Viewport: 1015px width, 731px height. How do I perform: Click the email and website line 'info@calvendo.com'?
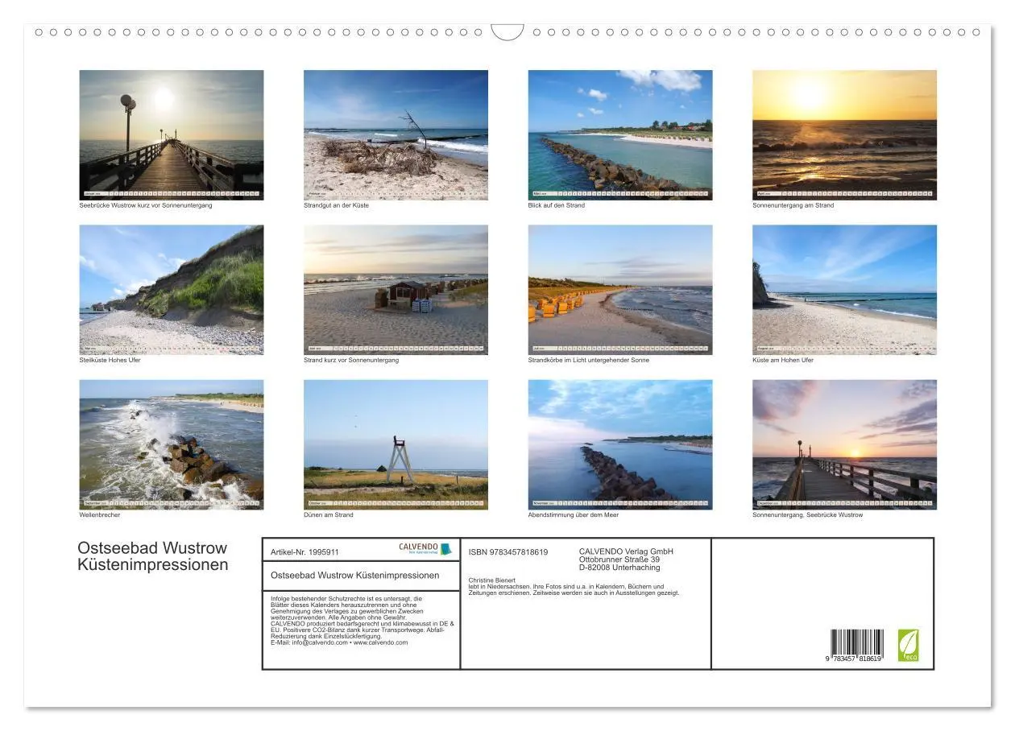point(339,642)
